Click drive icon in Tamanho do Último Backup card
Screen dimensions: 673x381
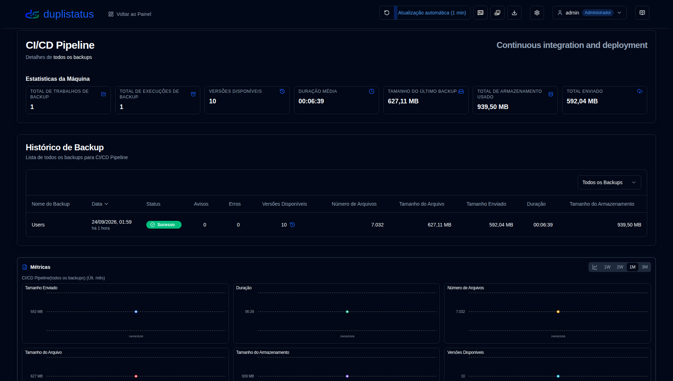pyautogui.click(x=461, y=91)
